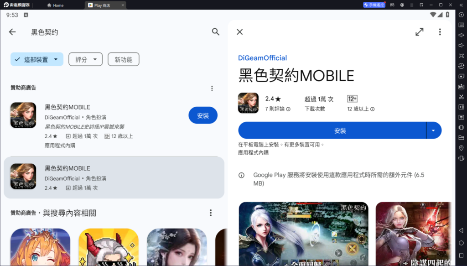
Task: Toggle the 這部裝置 filter chip
Action: (37, 59)
